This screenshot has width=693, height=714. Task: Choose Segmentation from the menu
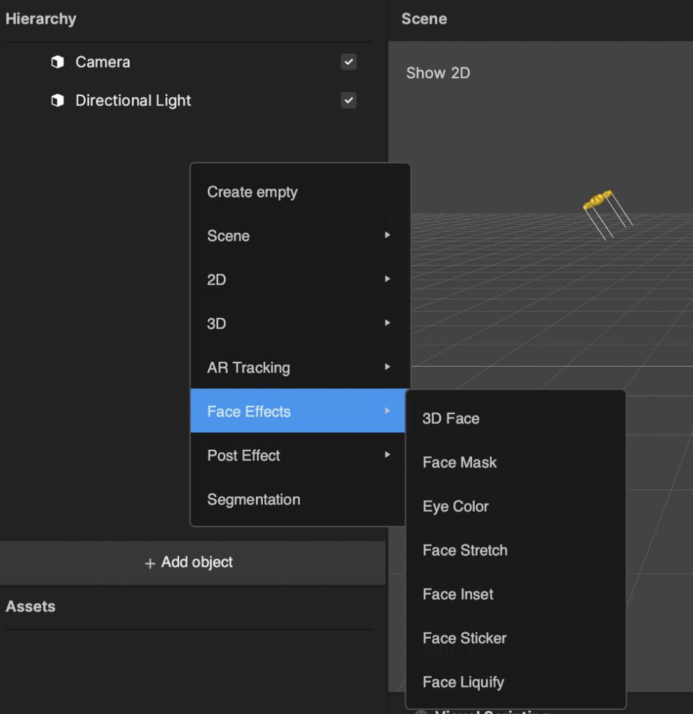pyautogui.click(x=298, y=499)
